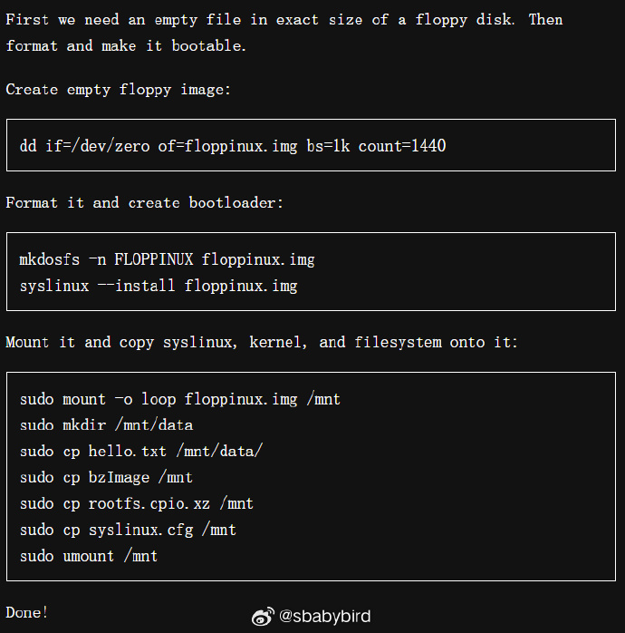Click the "Format it and create bootloader:" text
This screenshot has width=625, height=633.
145,202
